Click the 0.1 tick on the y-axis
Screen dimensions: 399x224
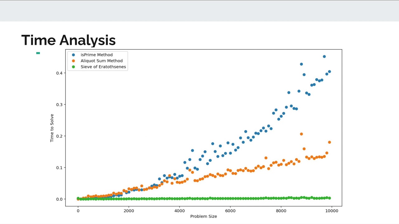point(59,168)
